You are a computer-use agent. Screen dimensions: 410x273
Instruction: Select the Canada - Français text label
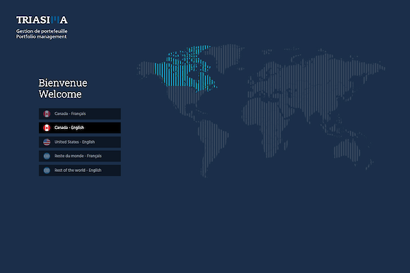pos(70,114)
